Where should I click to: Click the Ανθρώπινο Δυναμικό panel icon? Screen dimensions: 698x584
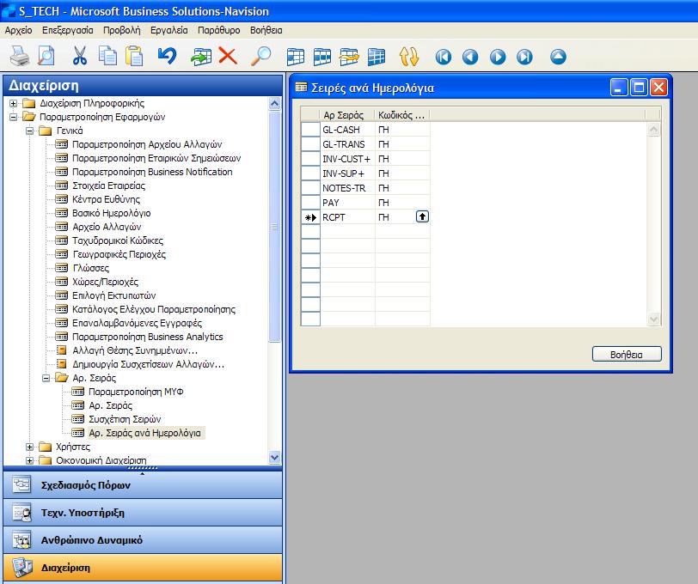click(21, 540)
